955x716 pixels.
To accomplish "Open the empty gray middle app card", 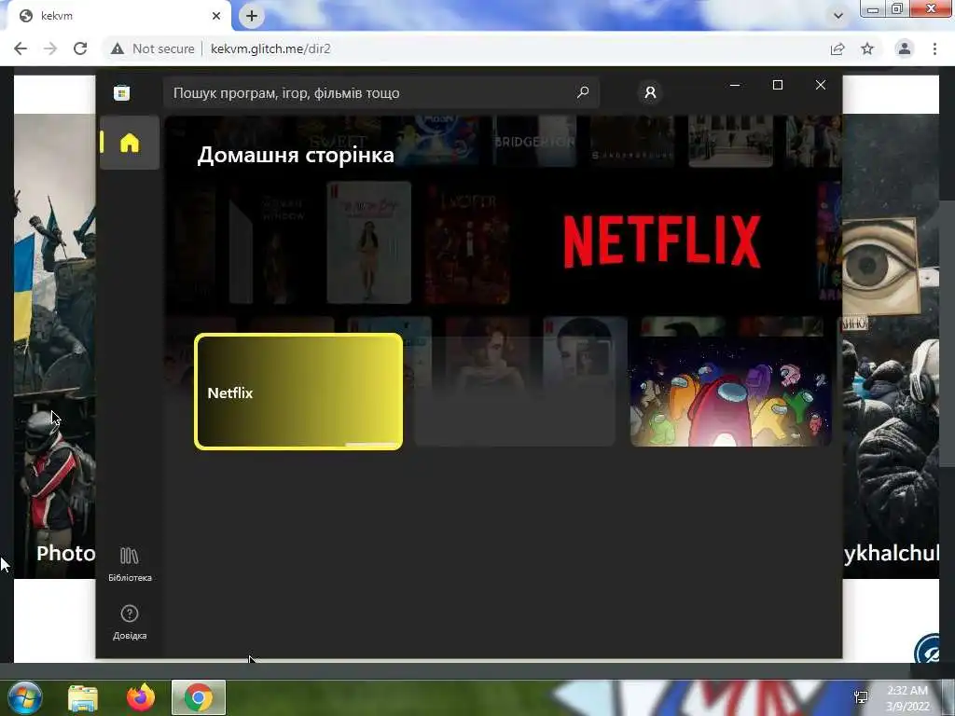I will 515,391.
